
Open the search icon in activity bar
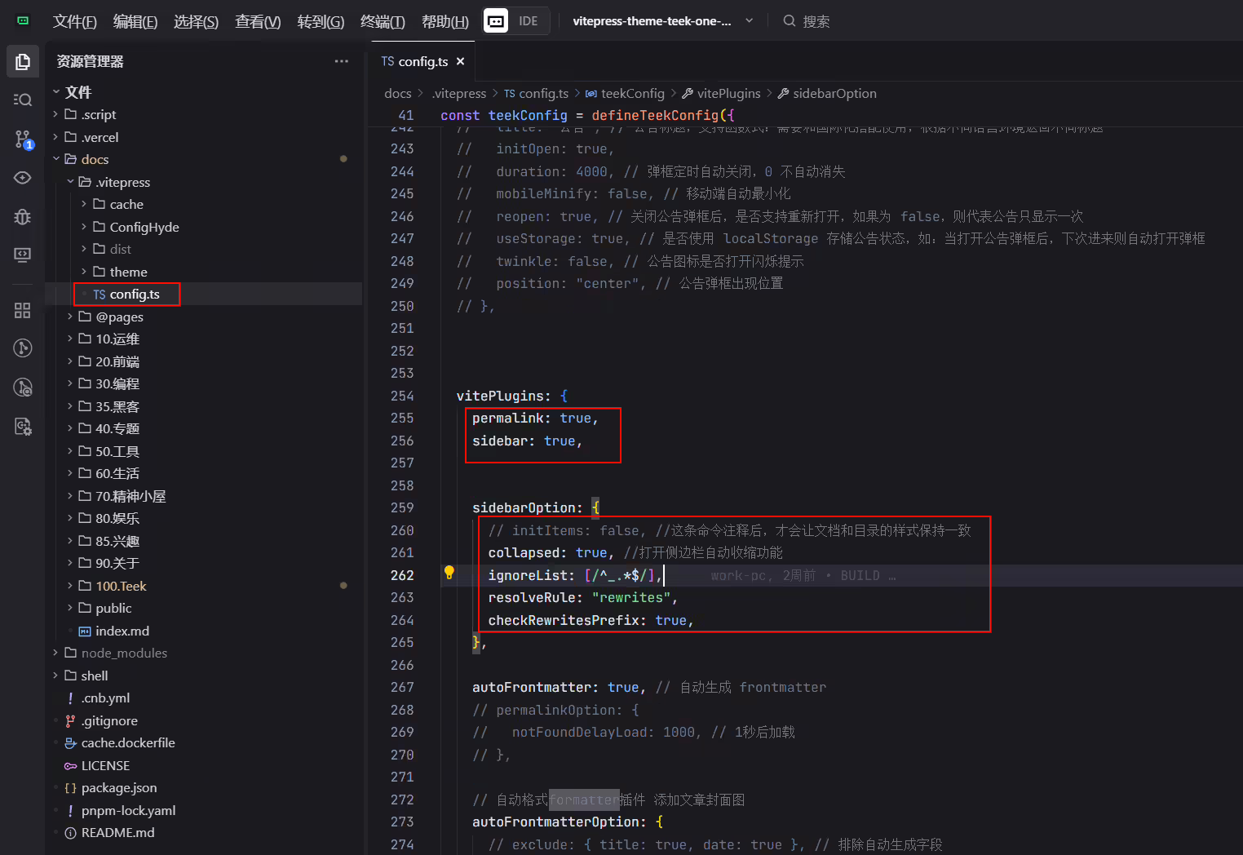(x=23, y=100)
